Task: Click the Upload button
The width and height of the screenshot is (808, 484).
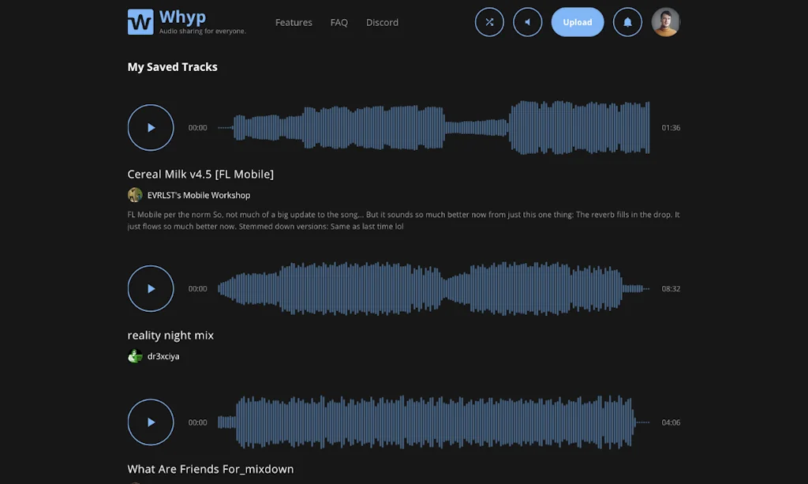Action: [577, 22]
